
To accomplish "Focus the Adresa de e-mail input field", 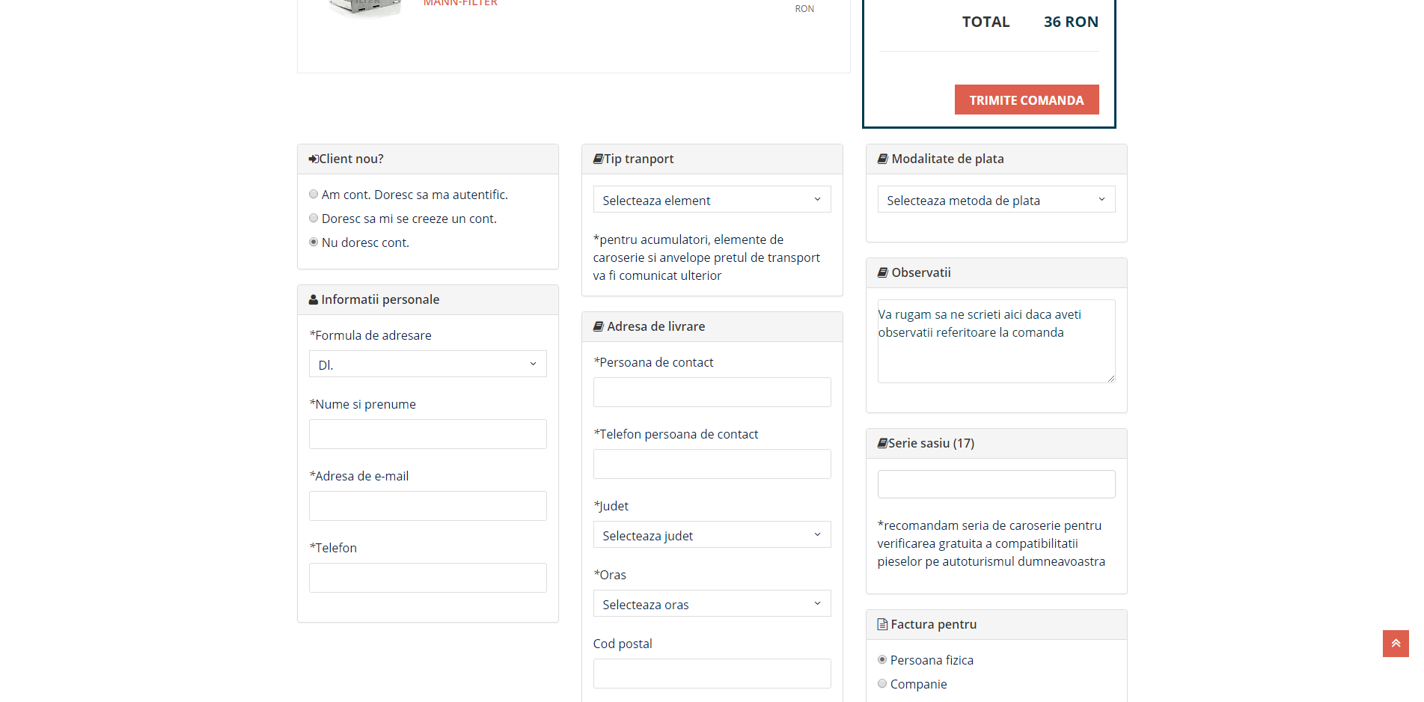I will (x=427, y=506).
